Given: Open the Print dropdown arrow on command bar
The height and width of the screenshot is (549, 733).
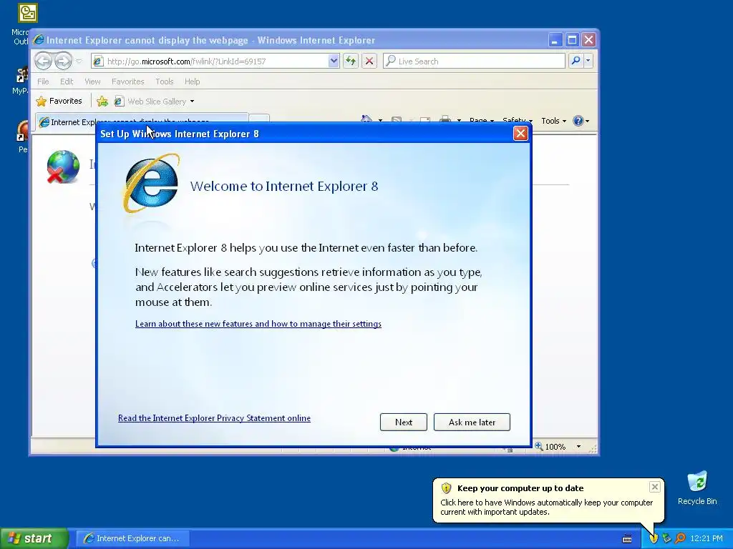Looking at the screenshot, I should [x=459, y=120].
